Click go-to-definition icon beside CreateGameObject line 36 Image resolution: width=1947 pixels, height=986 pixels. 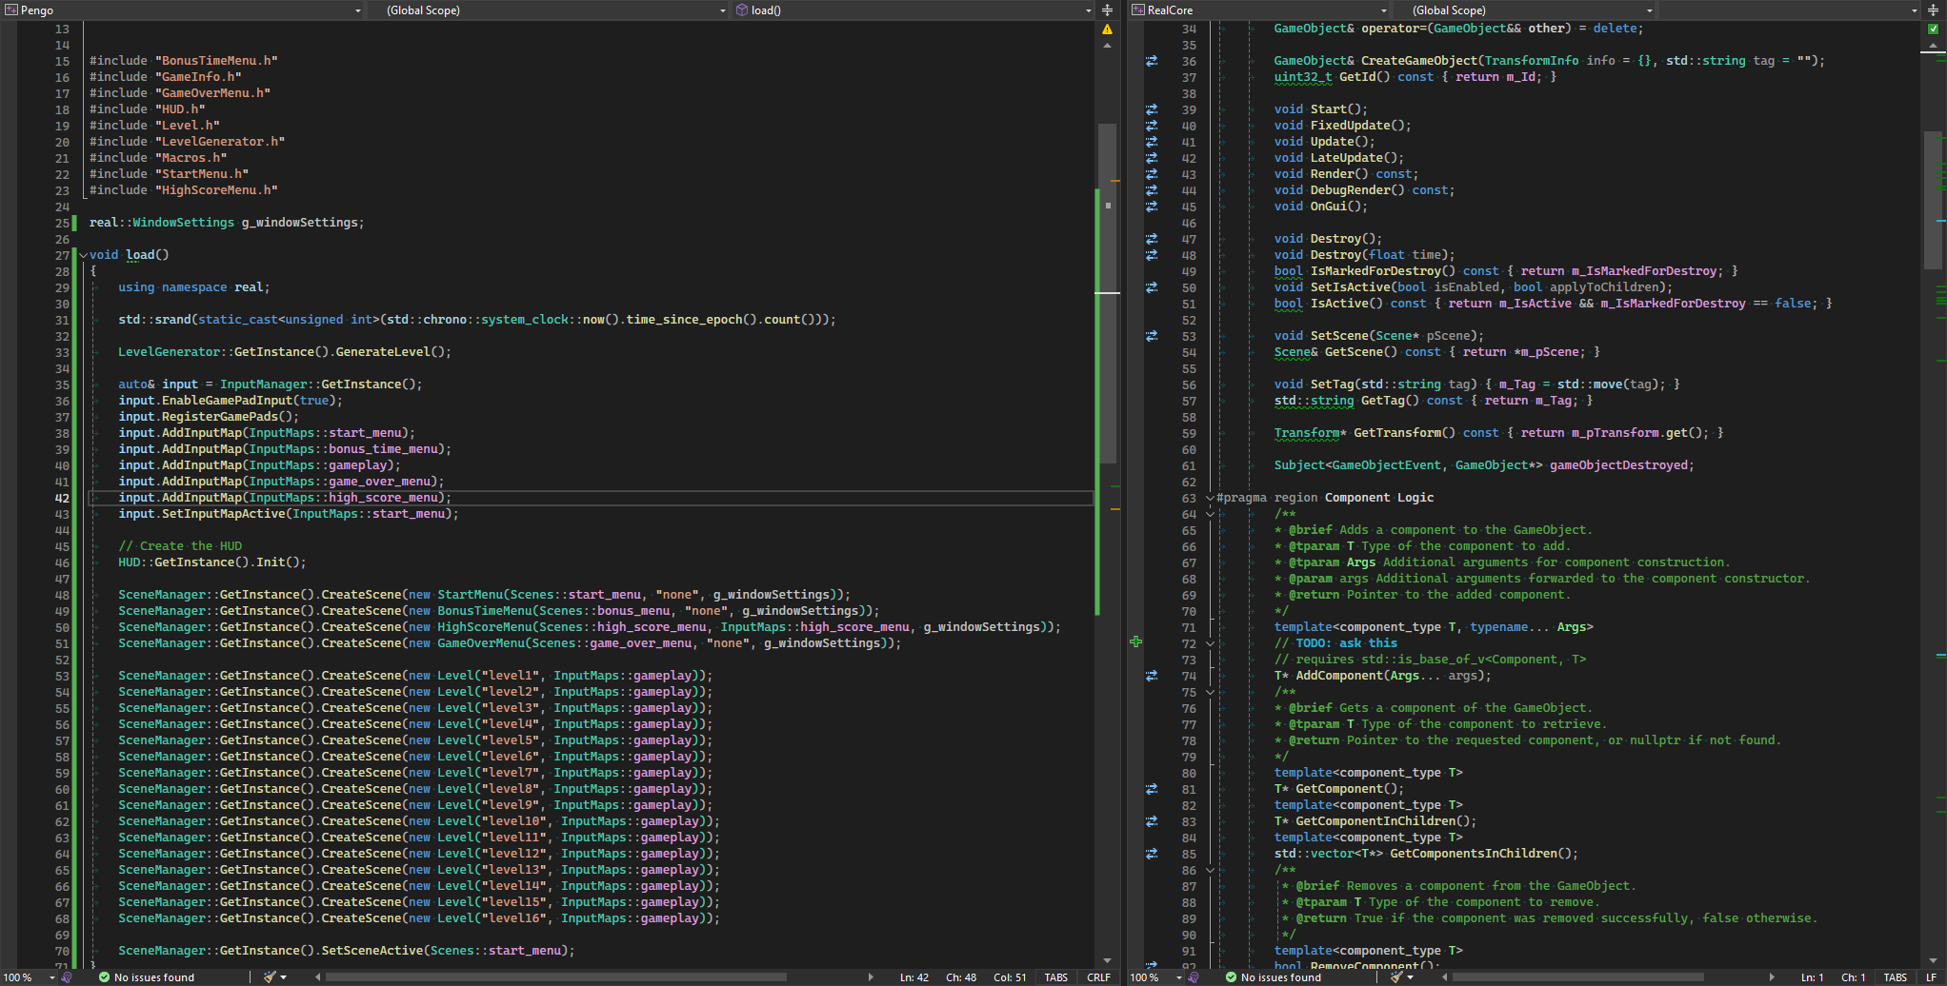(1152, 61)
